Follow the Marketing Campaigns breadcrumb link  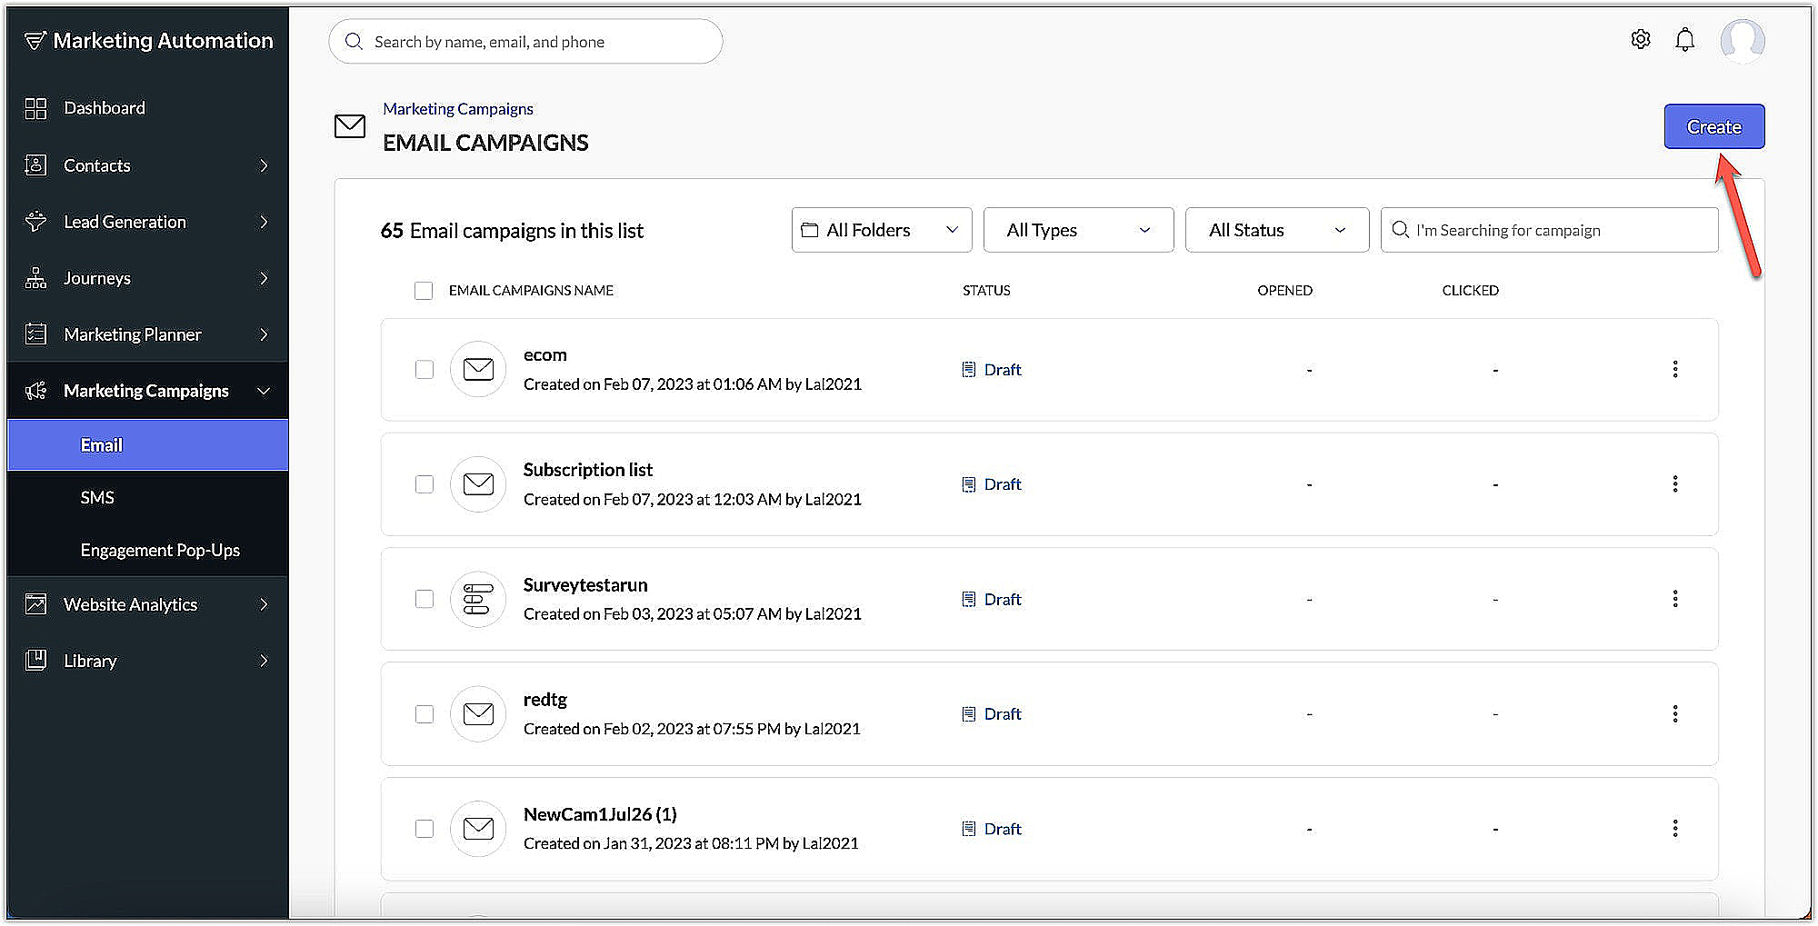coord(458,109)
